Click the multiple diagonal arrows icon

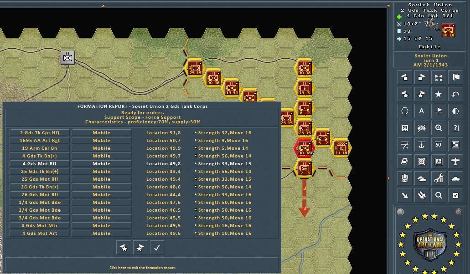pos(421,195)
